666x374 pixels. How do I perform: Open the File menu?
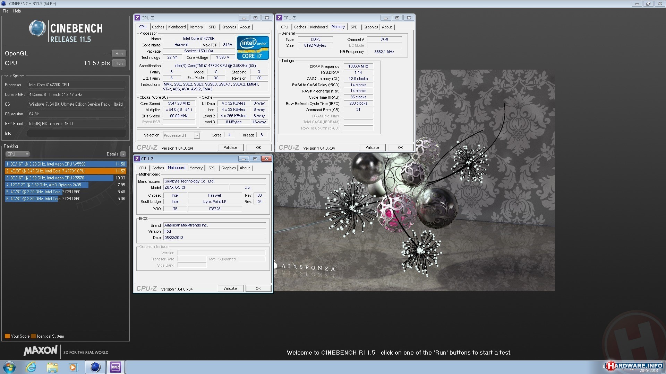click(6, 11)
